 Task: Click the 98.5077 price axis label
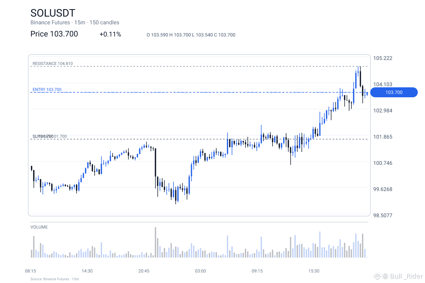[383, 216]
